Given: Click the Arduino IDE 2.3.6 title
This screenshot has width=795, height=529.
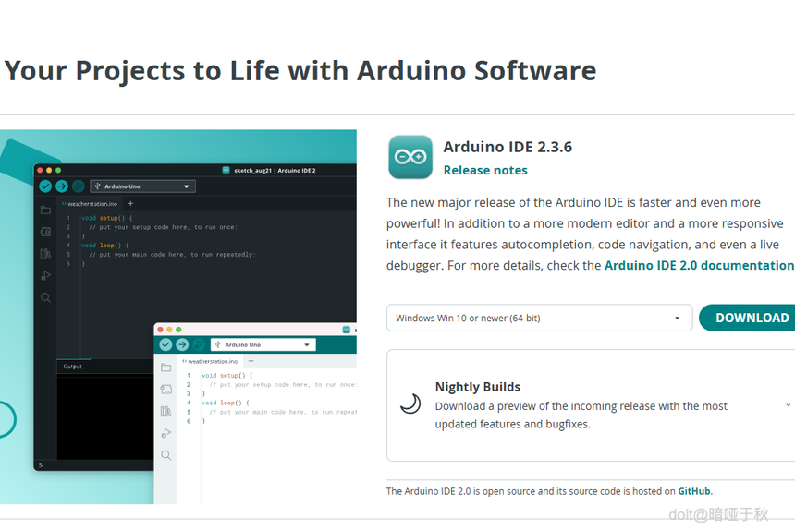Looking at the screenshot, I should click(x=508, y=147).
